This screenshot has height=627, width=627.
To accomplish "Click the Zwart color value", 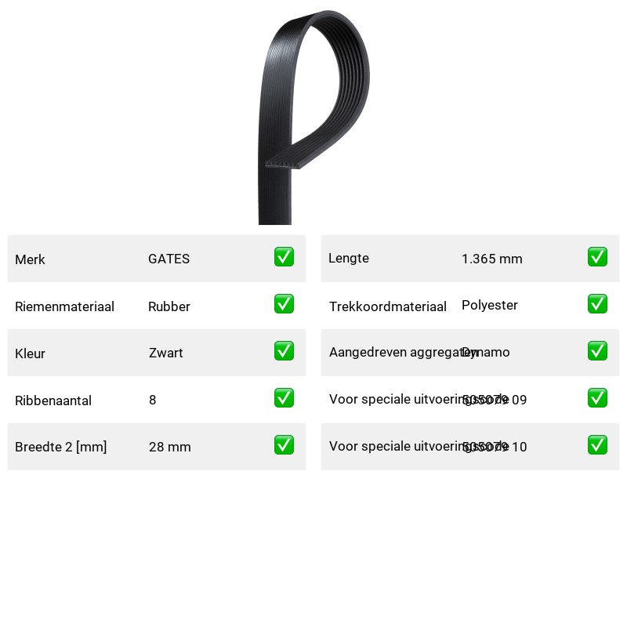I will (165, 353).
